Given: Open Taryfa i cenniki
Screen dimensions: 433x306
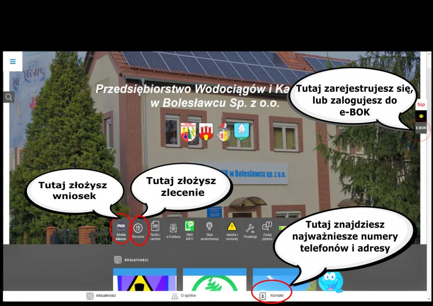Looking at the screenshot, I should [x=155, y=231].
